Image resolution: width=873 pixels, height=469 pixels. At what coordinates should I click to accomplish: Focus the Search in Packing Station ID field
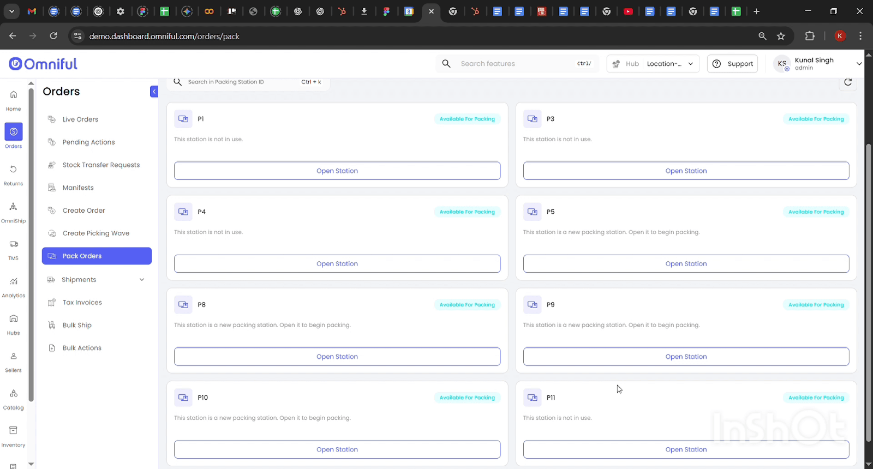point(240,82)
